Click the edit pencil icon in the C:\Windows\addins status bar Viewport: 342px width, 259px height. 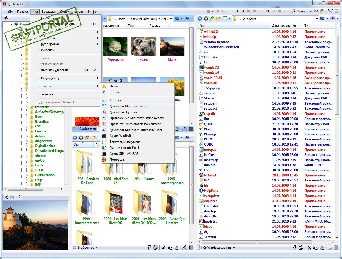(330, 247)
